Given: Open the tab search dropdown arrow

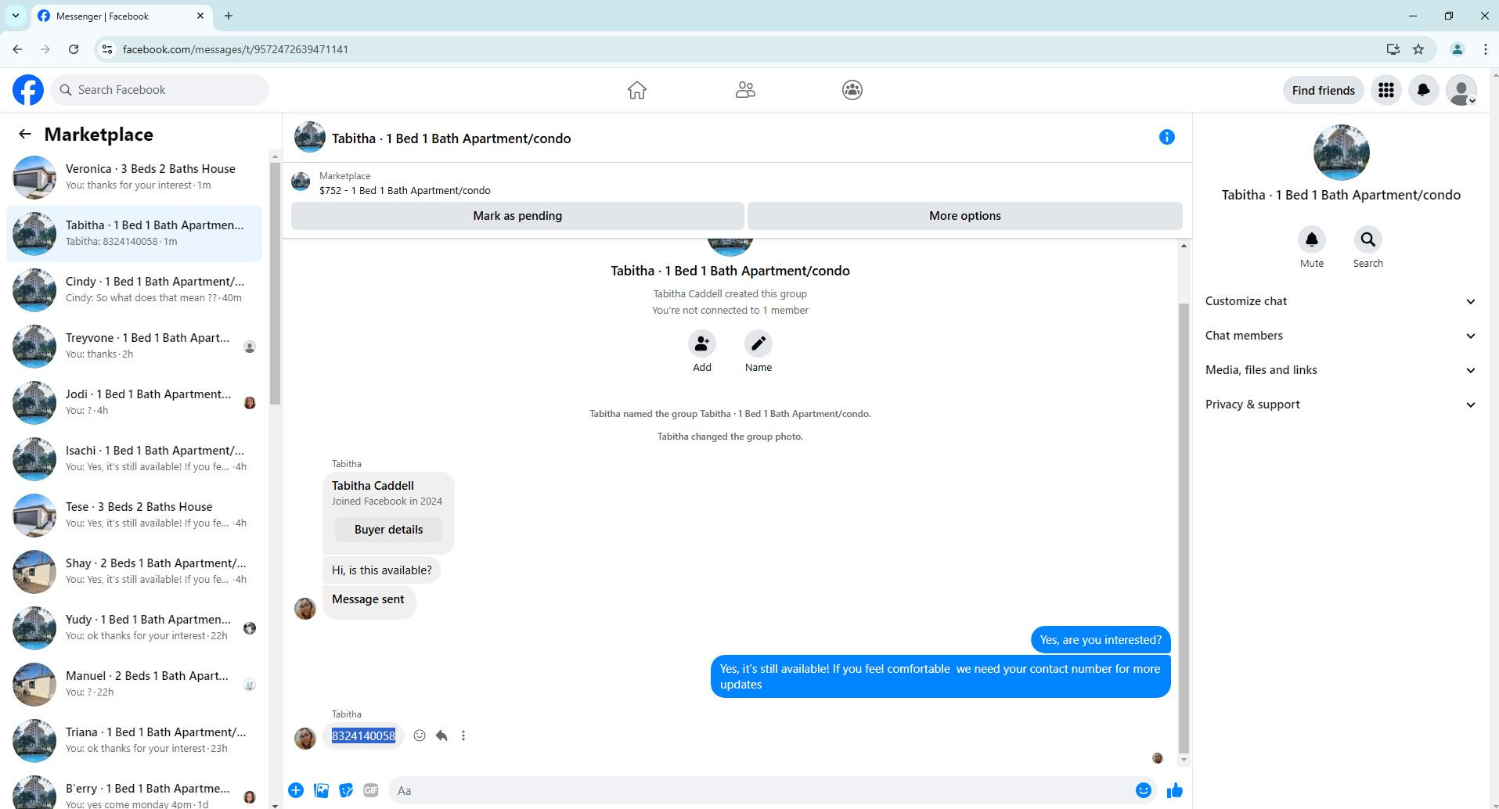Looking at the screenshot, I should coord(16,16).
